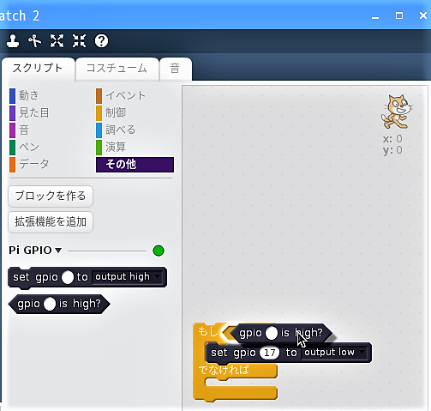Viewport: 431px width, 411px height.
Task: Select the duplicate stamp tool
Action: pos(13,40)
